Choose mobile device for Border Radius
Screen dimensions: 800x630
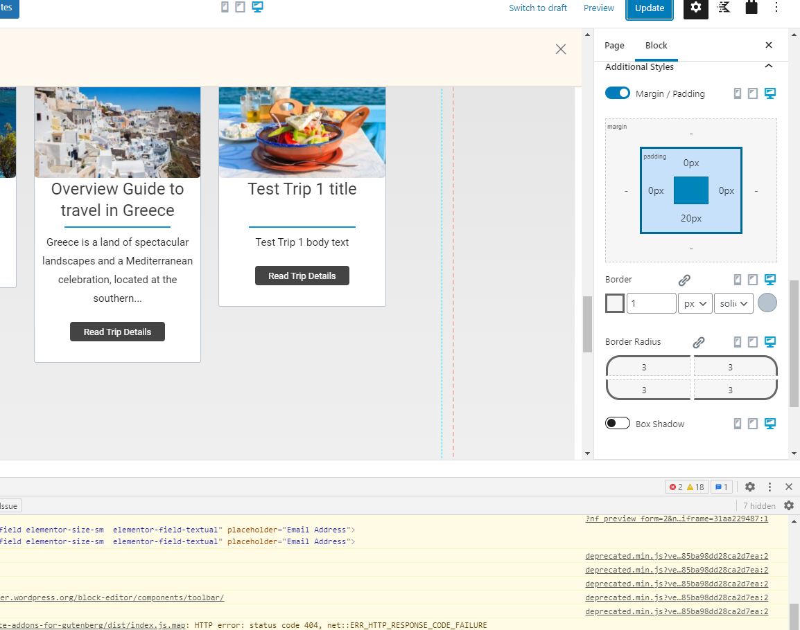click(737, 341)
